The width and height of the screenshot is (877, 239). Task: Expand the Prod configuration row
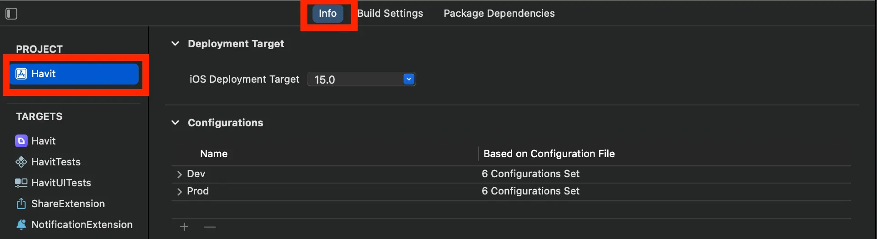[x=179, y=191]
